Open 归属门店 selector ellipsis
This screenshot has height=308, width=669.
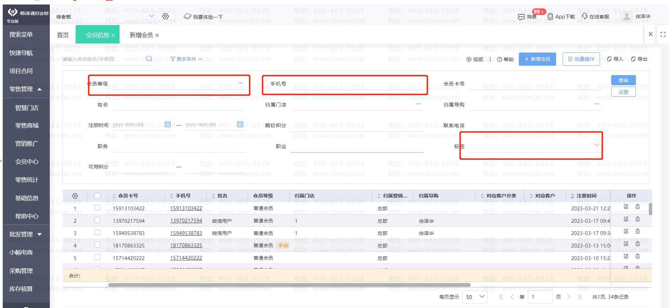[418, 104]
